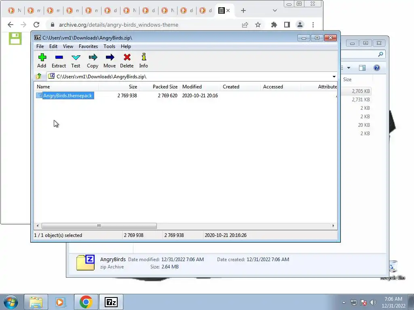Image resolution: width=414 pixels, height=310 pixels.
Task: Close the active archive.org tab
Action: [x=228, y=10]
